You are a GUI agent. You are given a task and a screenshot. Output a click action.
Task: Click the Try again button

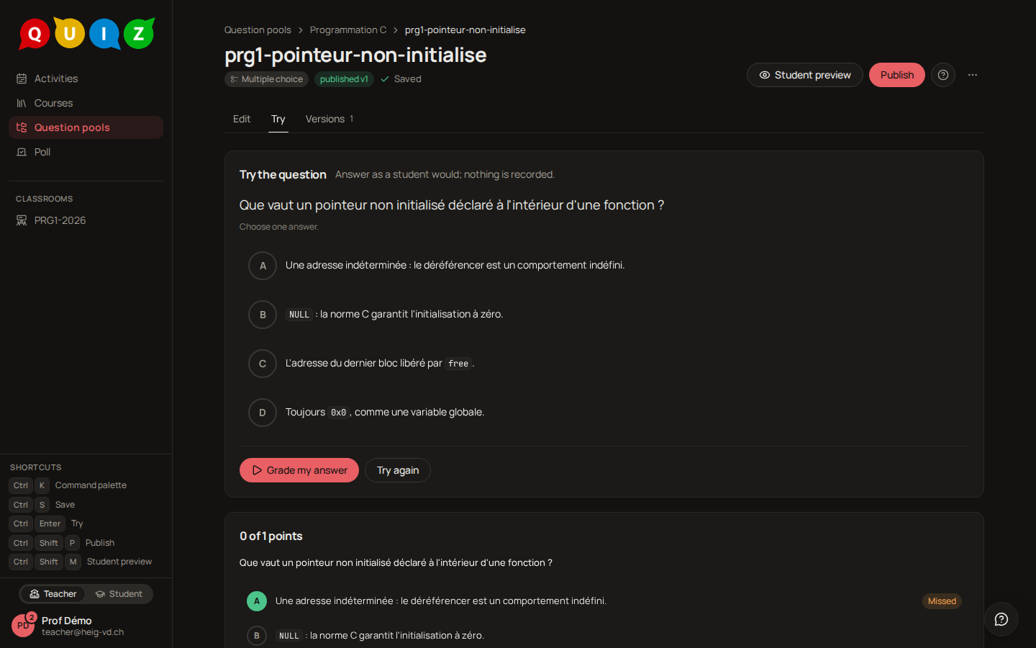(398, 470)
